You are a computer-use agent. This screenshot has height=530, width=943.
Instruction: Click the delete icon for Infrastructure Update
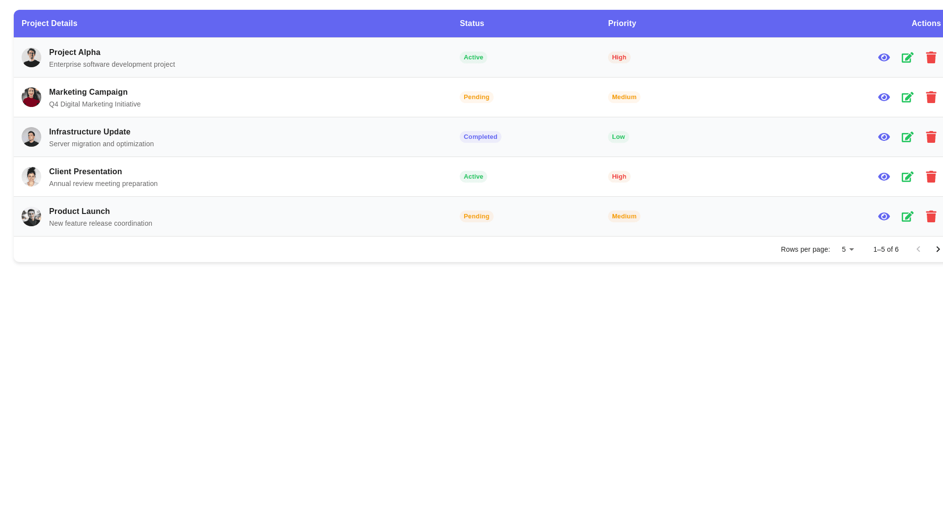coord(931,137)
